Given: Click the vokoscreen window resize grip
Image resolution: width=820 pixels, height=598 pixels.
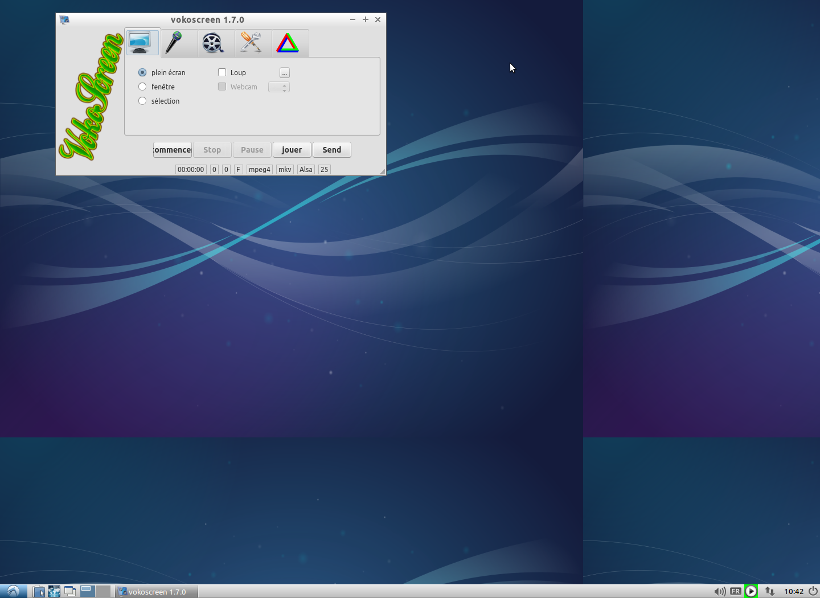Looking at the screenshot, I should point(382,171).
